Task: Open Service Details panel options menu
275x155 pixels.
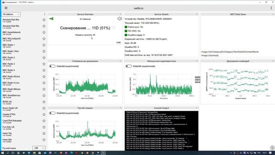Action: point(197,14)
